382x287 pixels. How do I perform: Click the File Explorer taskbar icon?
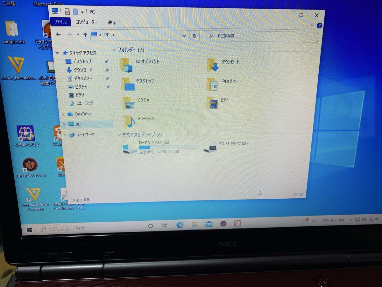(x=194, y=224)
